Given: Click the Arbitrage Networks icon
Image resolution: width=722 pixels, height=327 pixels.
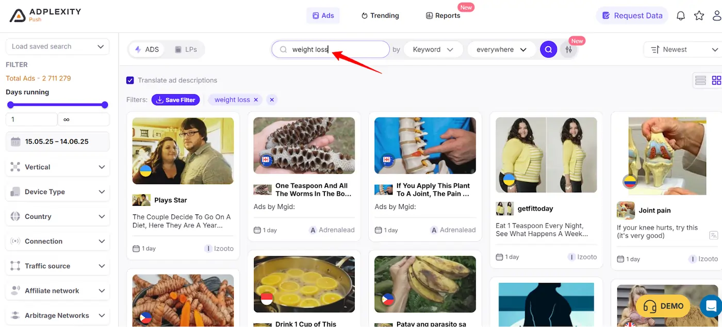Looking at the screenshot, I should [x=15, y=315].
